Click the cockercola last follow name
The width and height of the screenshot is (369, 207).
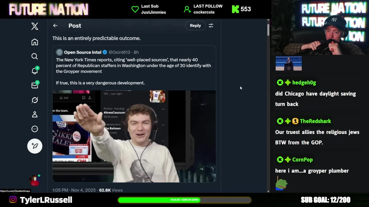point(204,12)
